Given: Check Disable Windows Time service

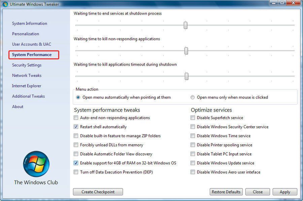Looking at the screenshot, I should tap(193, 136).
